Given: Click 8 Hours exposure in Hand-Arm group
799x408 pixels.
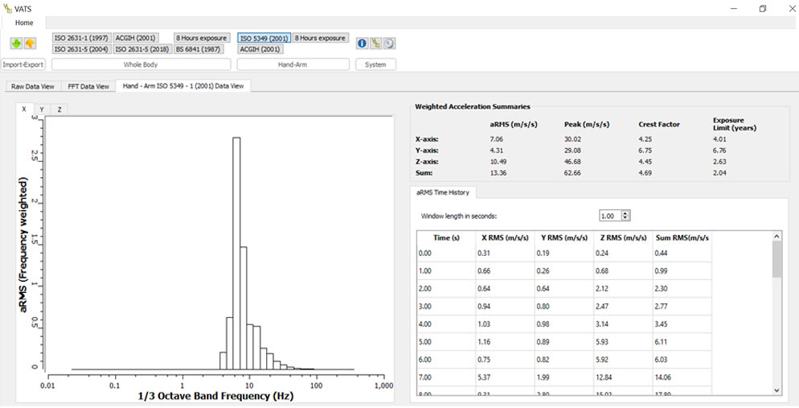Looking at the screenshot, I should [321, 39].
